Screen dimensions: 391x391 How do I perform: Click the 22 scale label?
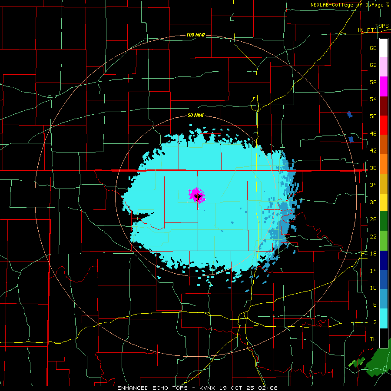[x=373, y=236]
